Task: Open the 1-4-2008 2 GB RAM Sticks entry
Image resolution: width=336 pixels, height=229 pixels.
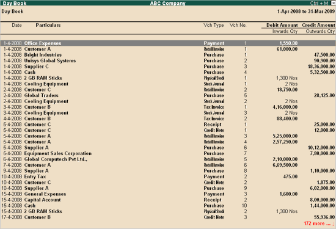Action: (168, 78)
